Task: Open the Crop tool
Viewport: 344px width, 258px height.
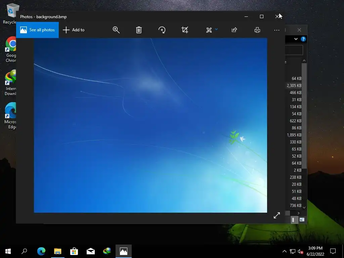Action: tap(185, 30)
